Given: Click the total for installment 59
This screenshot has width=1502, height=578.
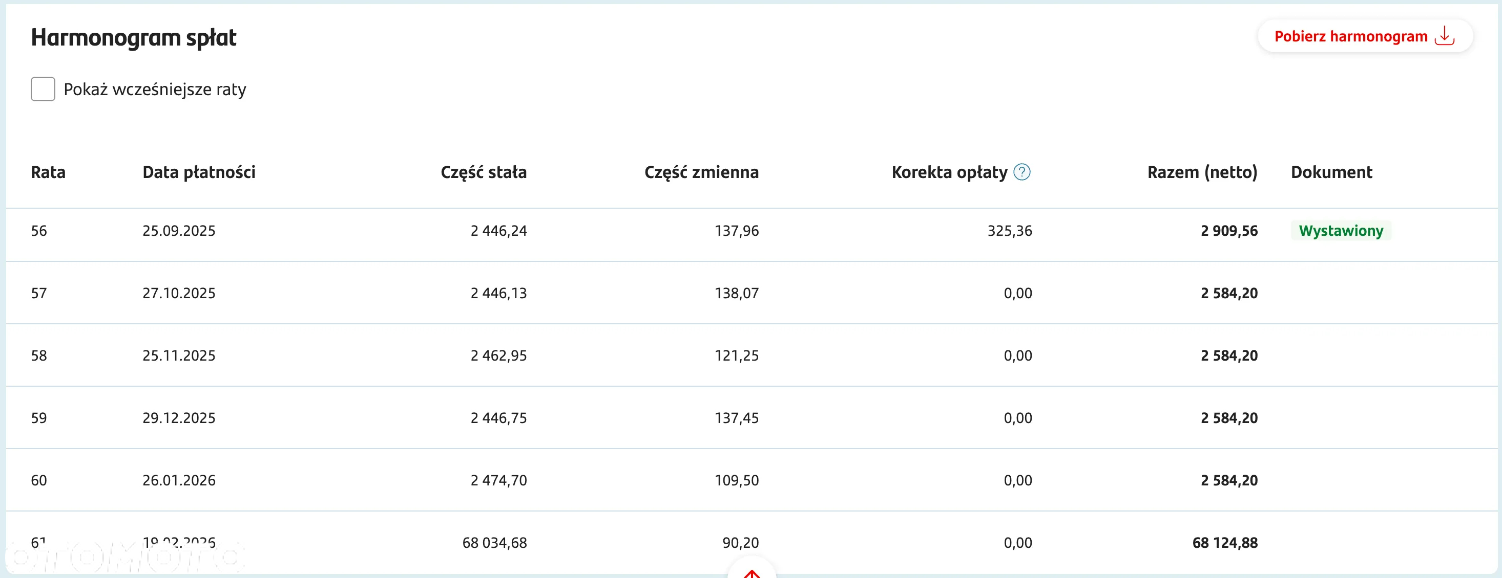Looking at the screenshot, I should click(x=1229, y=417).
